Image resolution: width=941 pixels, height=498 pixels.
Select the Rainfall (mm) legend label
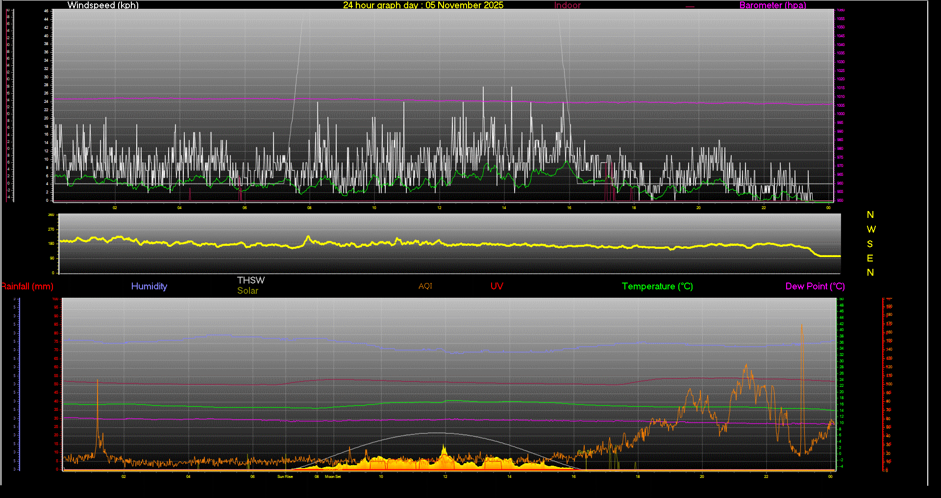tap(27, 286)
